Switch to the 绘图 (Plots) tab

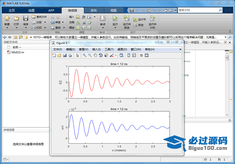coord(32,10)
